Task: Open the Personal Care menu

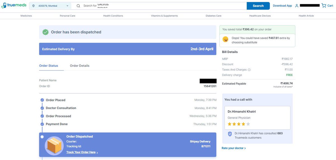Action: 67,16
